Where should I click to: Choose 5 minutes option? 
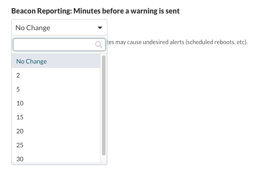click(x=56, y=89)
